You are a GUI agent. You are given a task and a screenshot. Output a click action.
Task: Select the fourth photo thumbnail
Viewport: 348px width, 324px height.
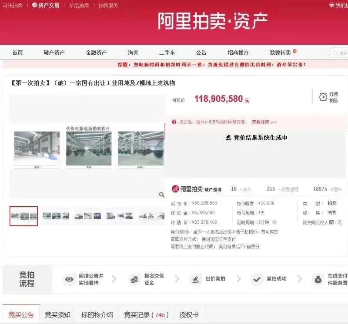click(120, 216)
